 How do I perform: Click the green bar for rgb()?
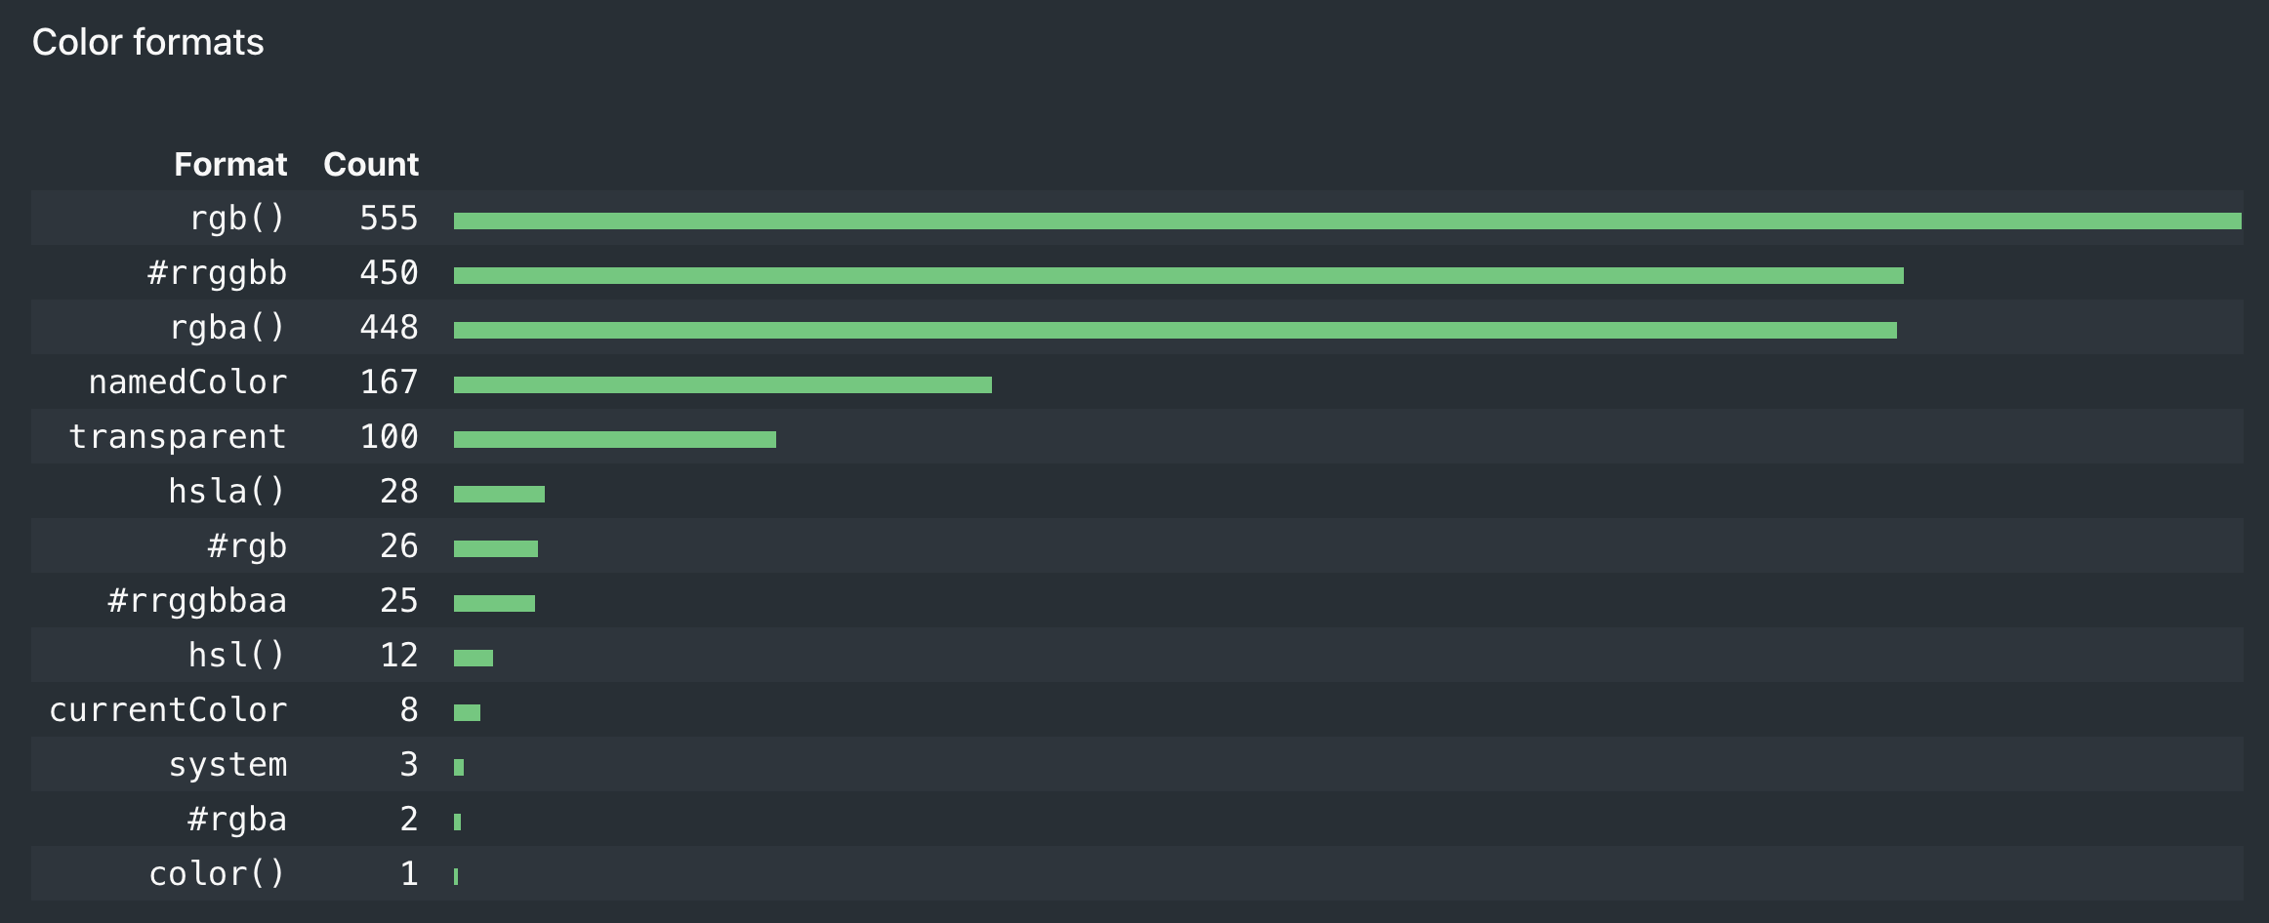click(1347, 221)
